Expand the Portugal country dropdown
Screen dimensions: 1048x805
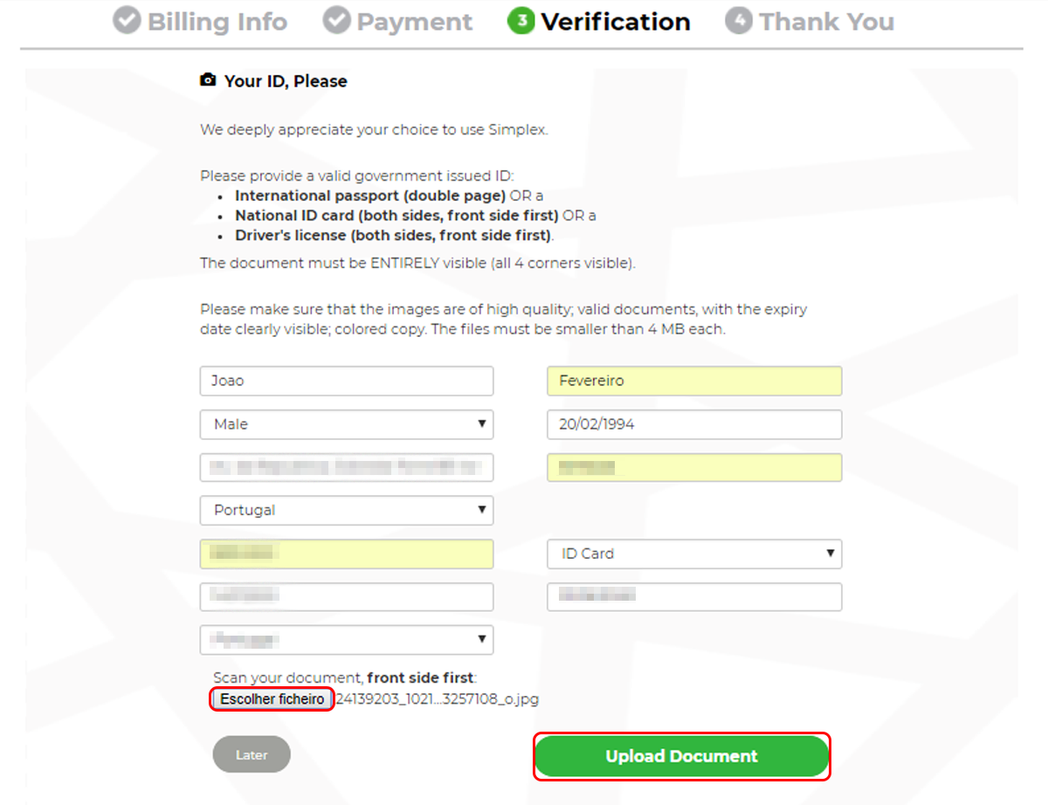(x=347, y=510)
